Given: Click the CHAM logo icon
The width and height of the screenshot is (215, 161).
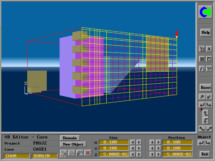Looking at the screenshot, I should tap(205, 12).
